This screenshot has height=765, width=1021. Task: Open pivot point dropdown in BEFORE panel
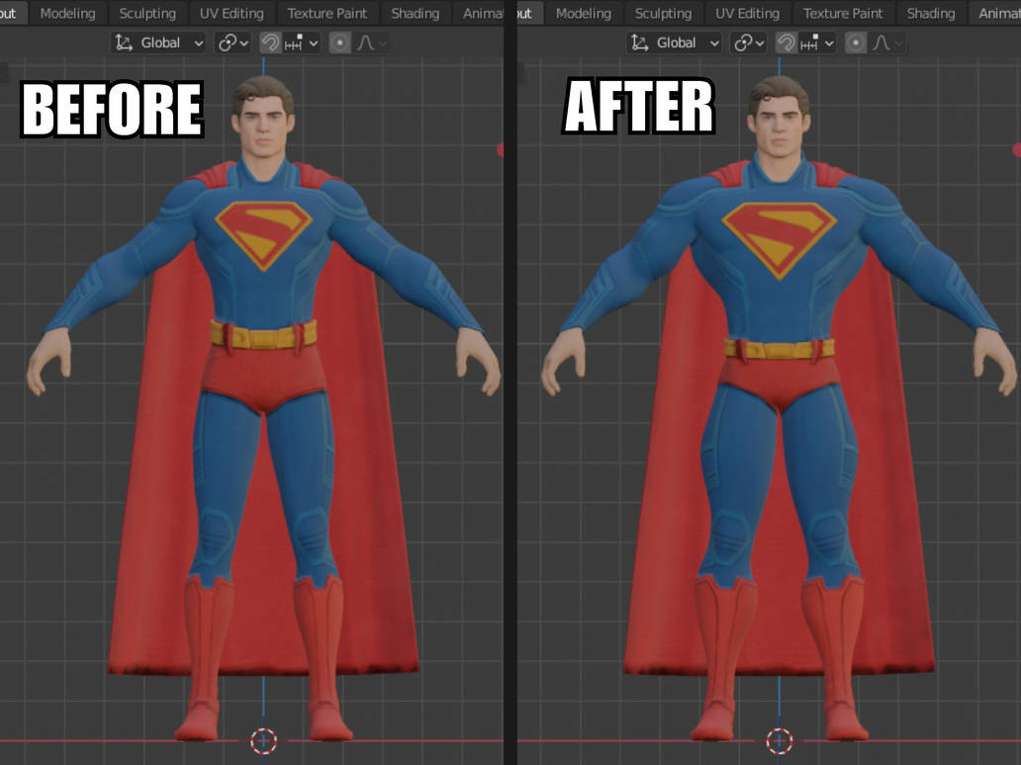click(x=233, y=42)
